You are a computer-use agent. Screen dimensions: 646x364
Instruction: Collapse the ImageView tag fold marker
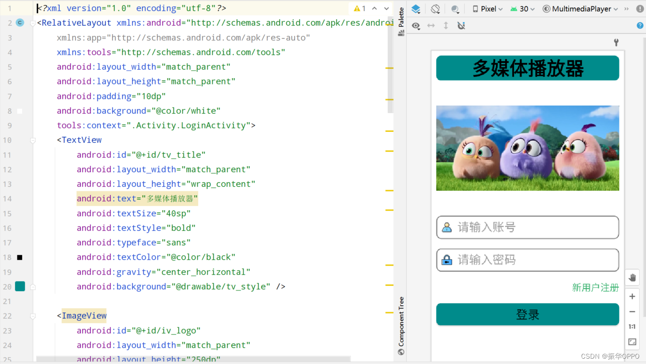33,317
